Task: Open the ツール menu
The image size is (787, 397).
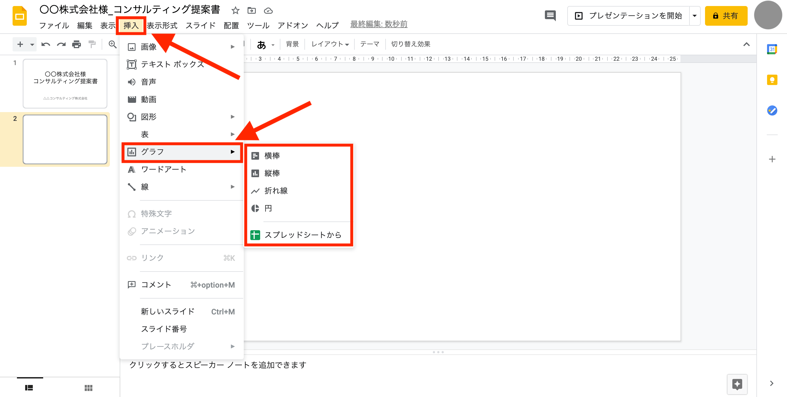Action: click(258, 25)
